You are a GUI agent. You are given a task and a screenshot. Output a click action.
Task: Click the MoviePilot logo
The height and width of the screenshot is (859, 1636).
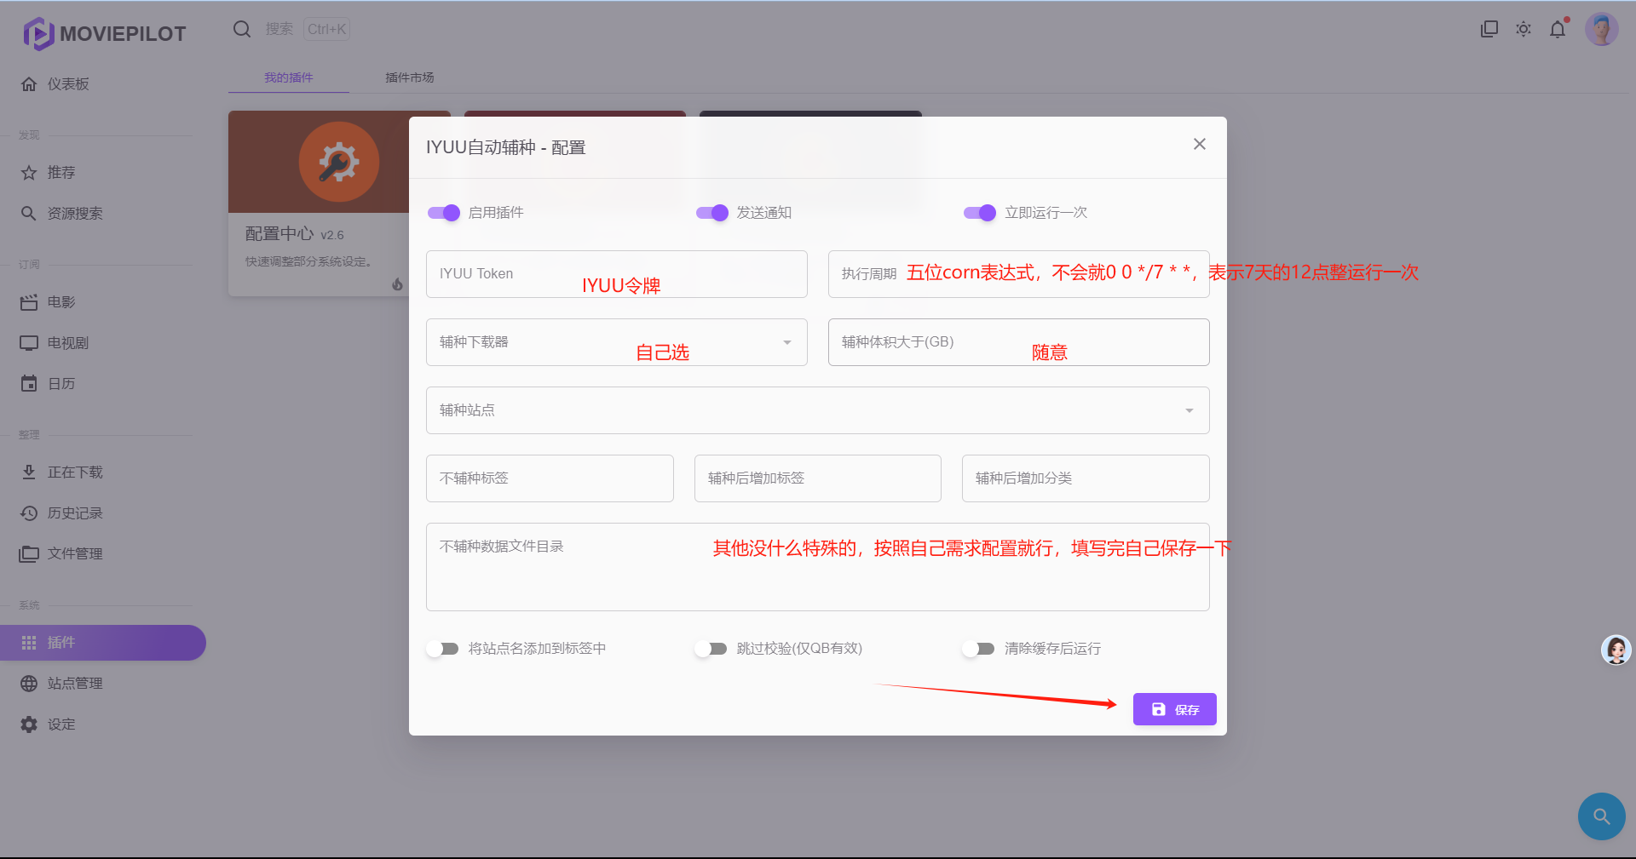(105, 34)
